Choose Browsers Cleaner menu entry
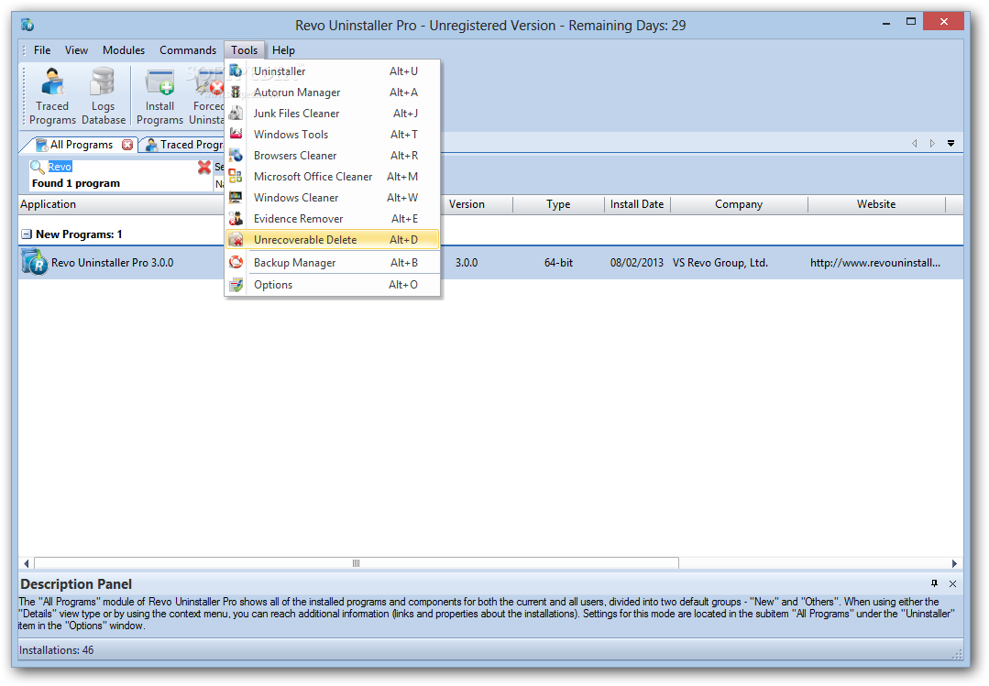989x686 pixels. (x=333, y=155)
